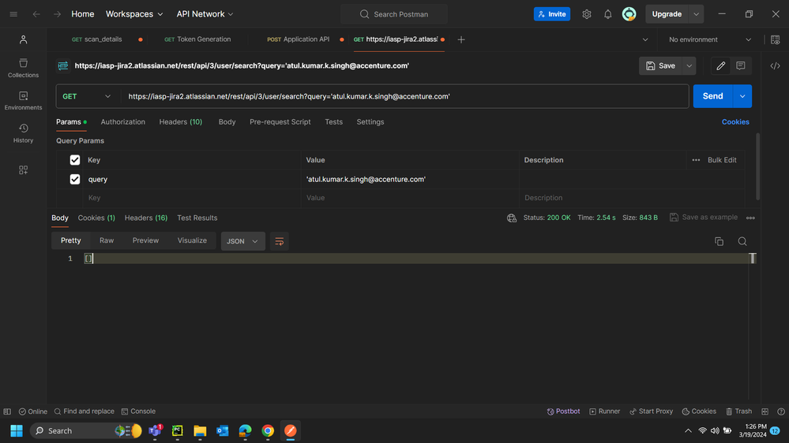Click the Invite button
This screenshot has height=443, width=789.
pyautogui.click(x=552, y=14)
